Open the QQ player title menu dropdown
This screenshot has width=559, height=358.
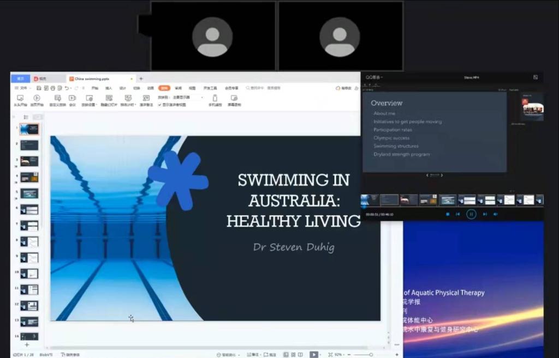point(374,77)
